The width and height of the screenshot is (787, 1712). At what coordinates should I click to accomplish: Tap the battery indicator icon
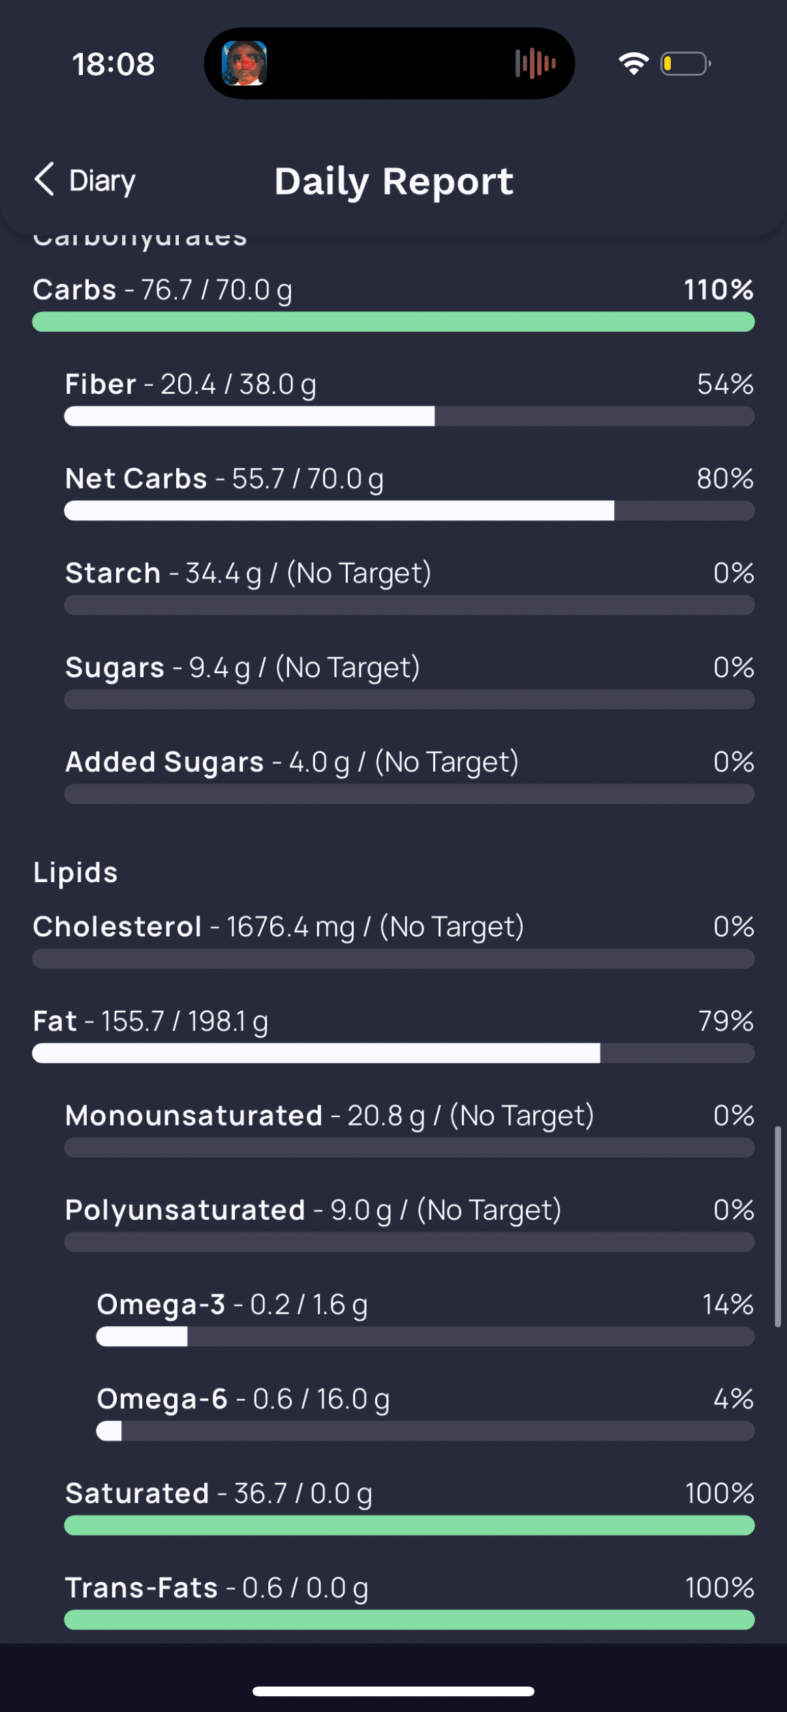[x=685, y=64]
